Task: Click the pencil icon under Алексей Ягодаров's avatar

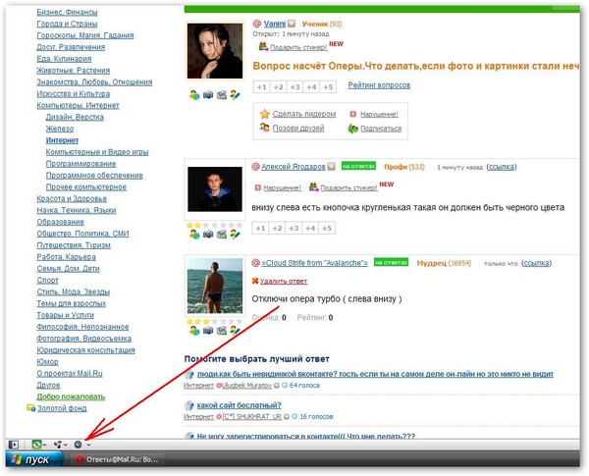Action: 236,235
